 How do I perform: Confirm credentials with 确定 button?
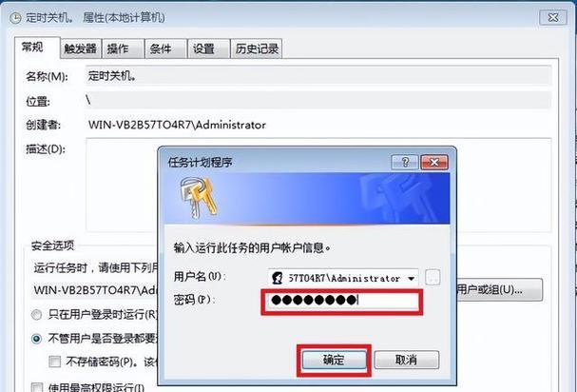(334, 360)
